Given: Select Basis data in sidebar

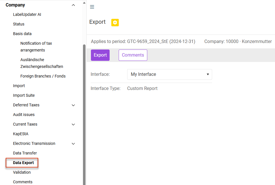Looking at the screenshot, I should [22, 34].
